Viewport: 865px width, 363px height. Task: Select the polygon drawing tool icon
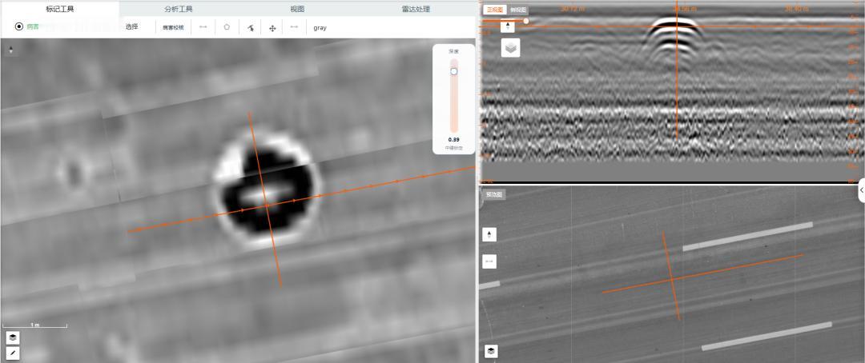pyautogui.click(x=227, y=27)
